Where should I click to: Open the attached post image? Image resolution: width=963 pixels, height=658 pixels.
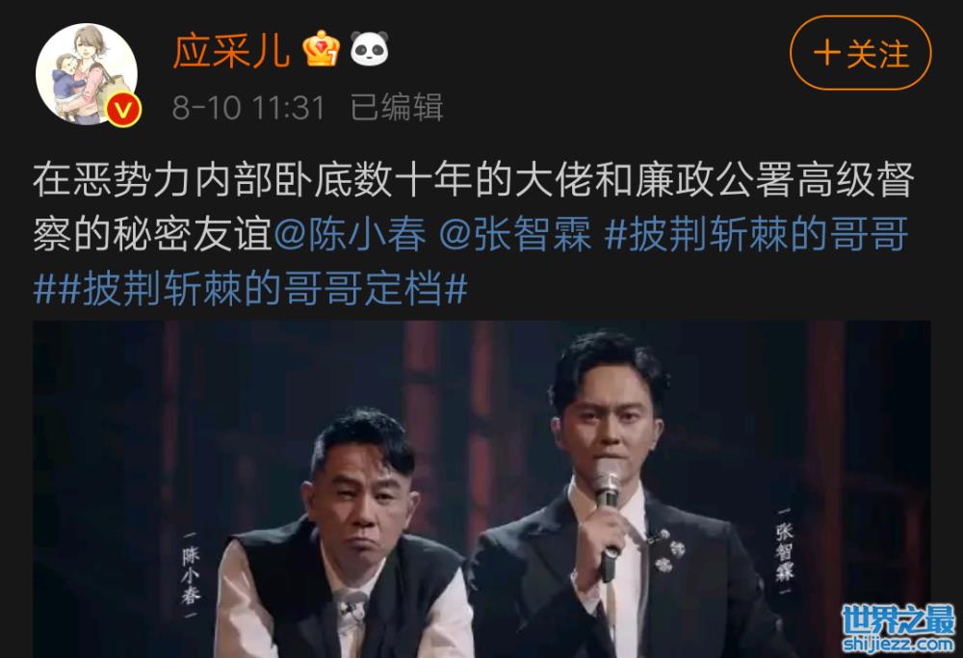[481, 489]
